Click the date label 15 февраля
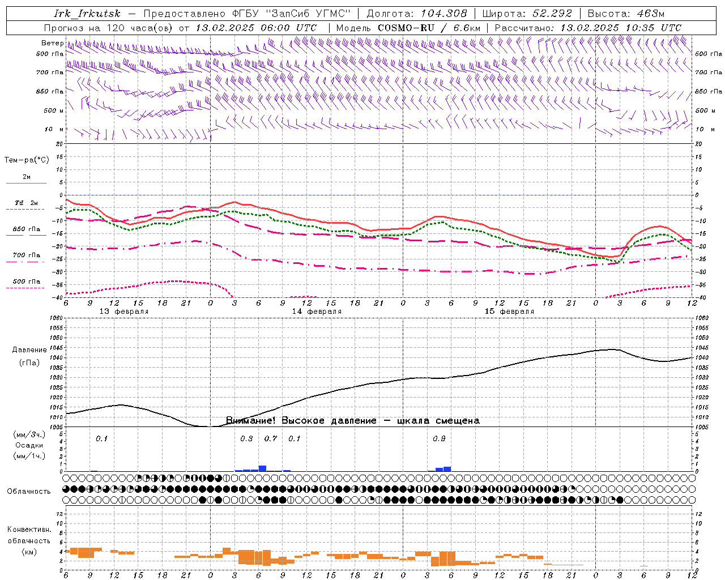 click(x=509, y=312)
